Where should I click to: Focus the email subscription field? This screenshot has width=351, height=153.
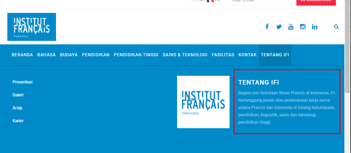click(x=261, y=2)
